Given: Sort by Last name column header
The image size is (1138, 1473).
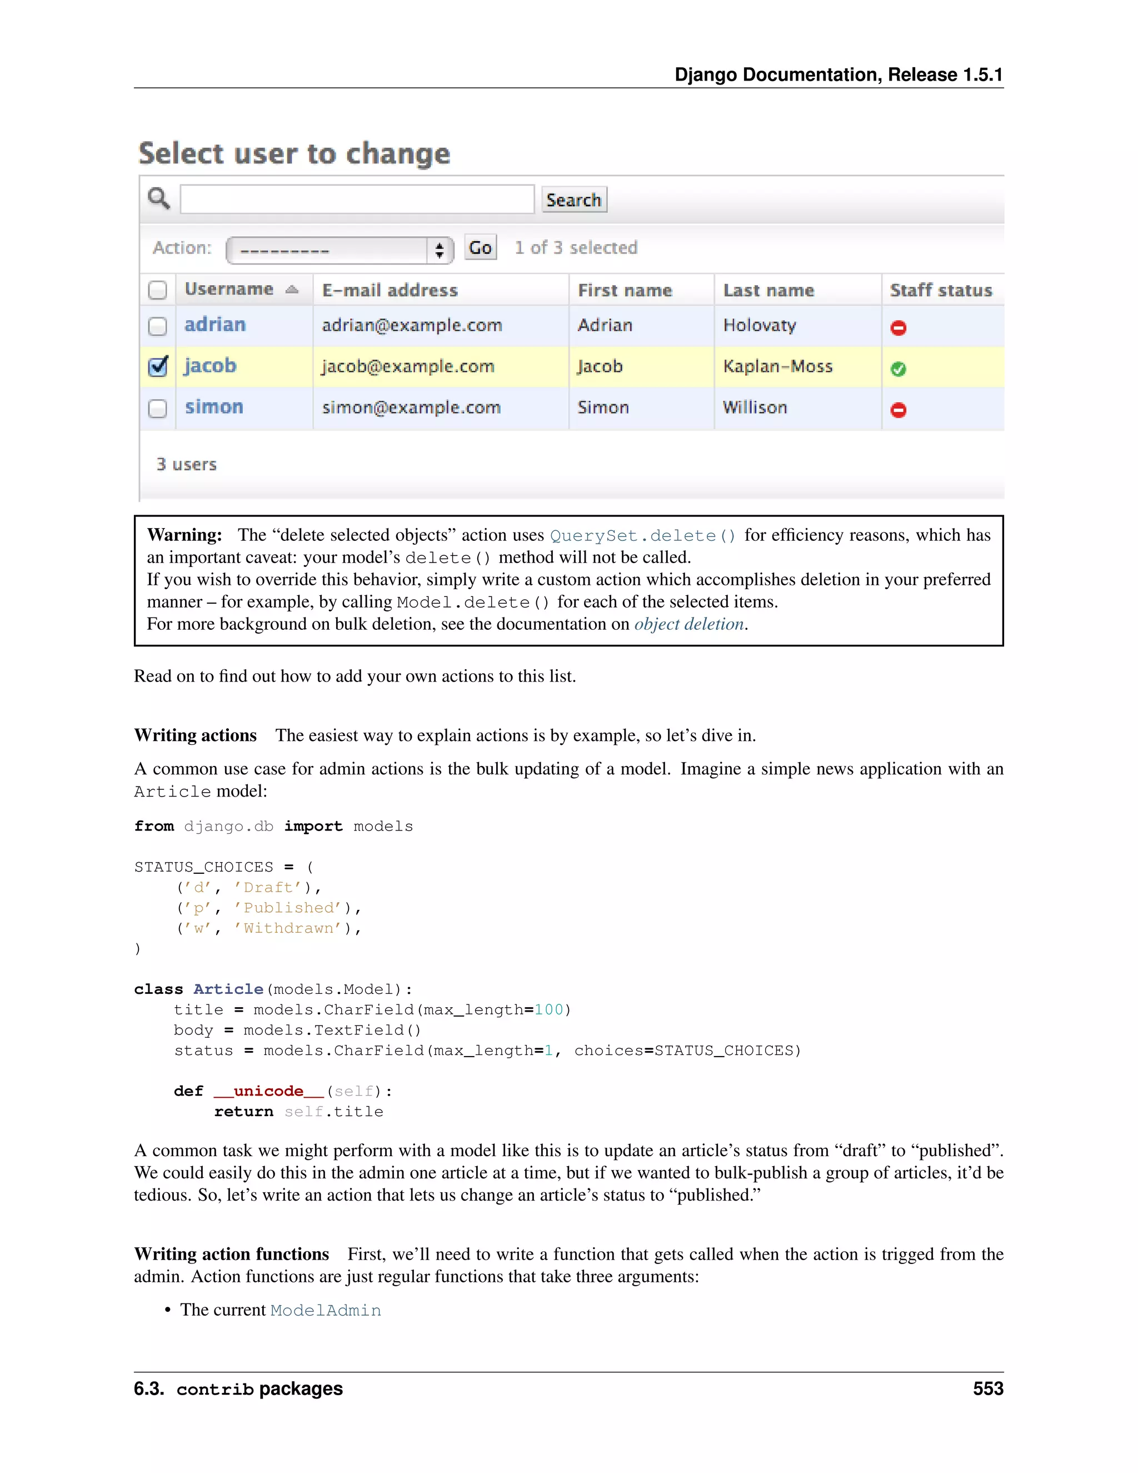Looking at the screenshot, I should point(768,291).
